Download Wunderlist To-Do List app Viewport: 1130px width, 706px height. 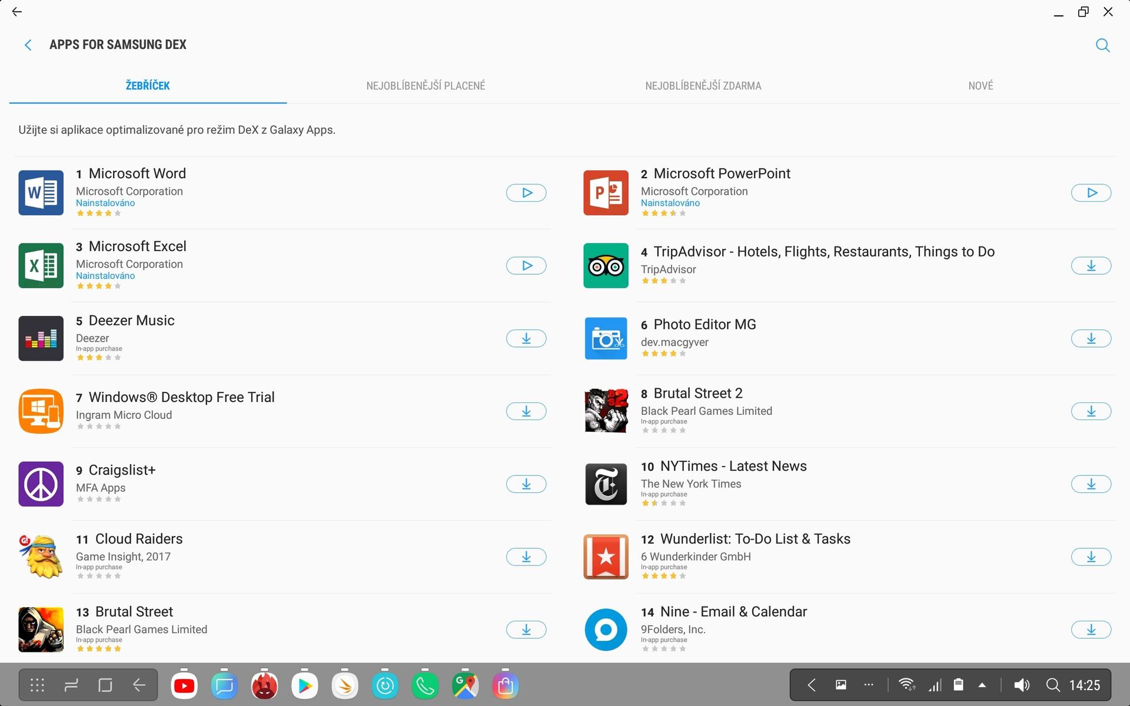tap(1091, 557)
